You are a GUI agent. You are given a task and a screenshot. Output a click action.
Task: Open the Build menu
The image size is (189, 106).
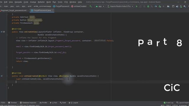[x=48, y=2]
